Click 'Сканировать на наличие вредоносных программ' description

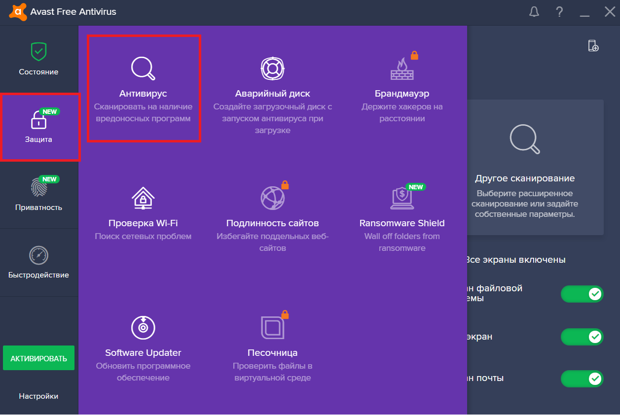[144, 113]
